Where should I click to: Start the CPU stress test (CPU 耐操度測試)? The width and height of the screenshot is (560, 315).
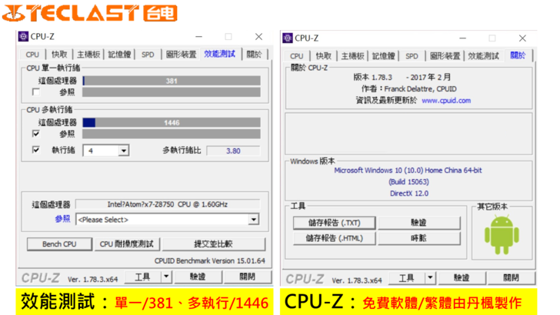(x=127, y=244)
